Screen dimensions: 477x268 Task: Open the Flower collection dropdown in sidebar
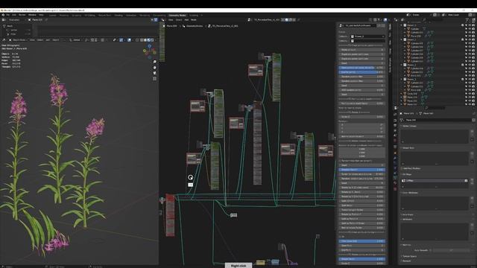point(367,36)
